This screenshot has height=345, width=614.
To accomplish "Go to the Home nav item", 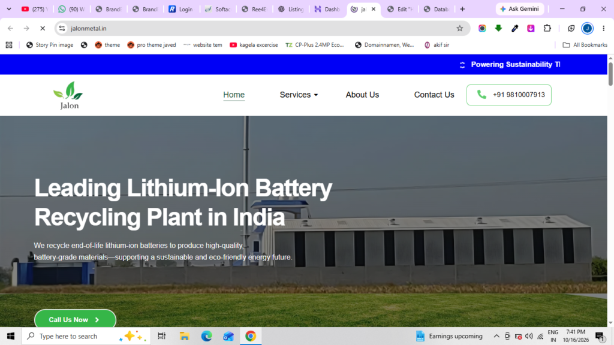I will point(234,95).
